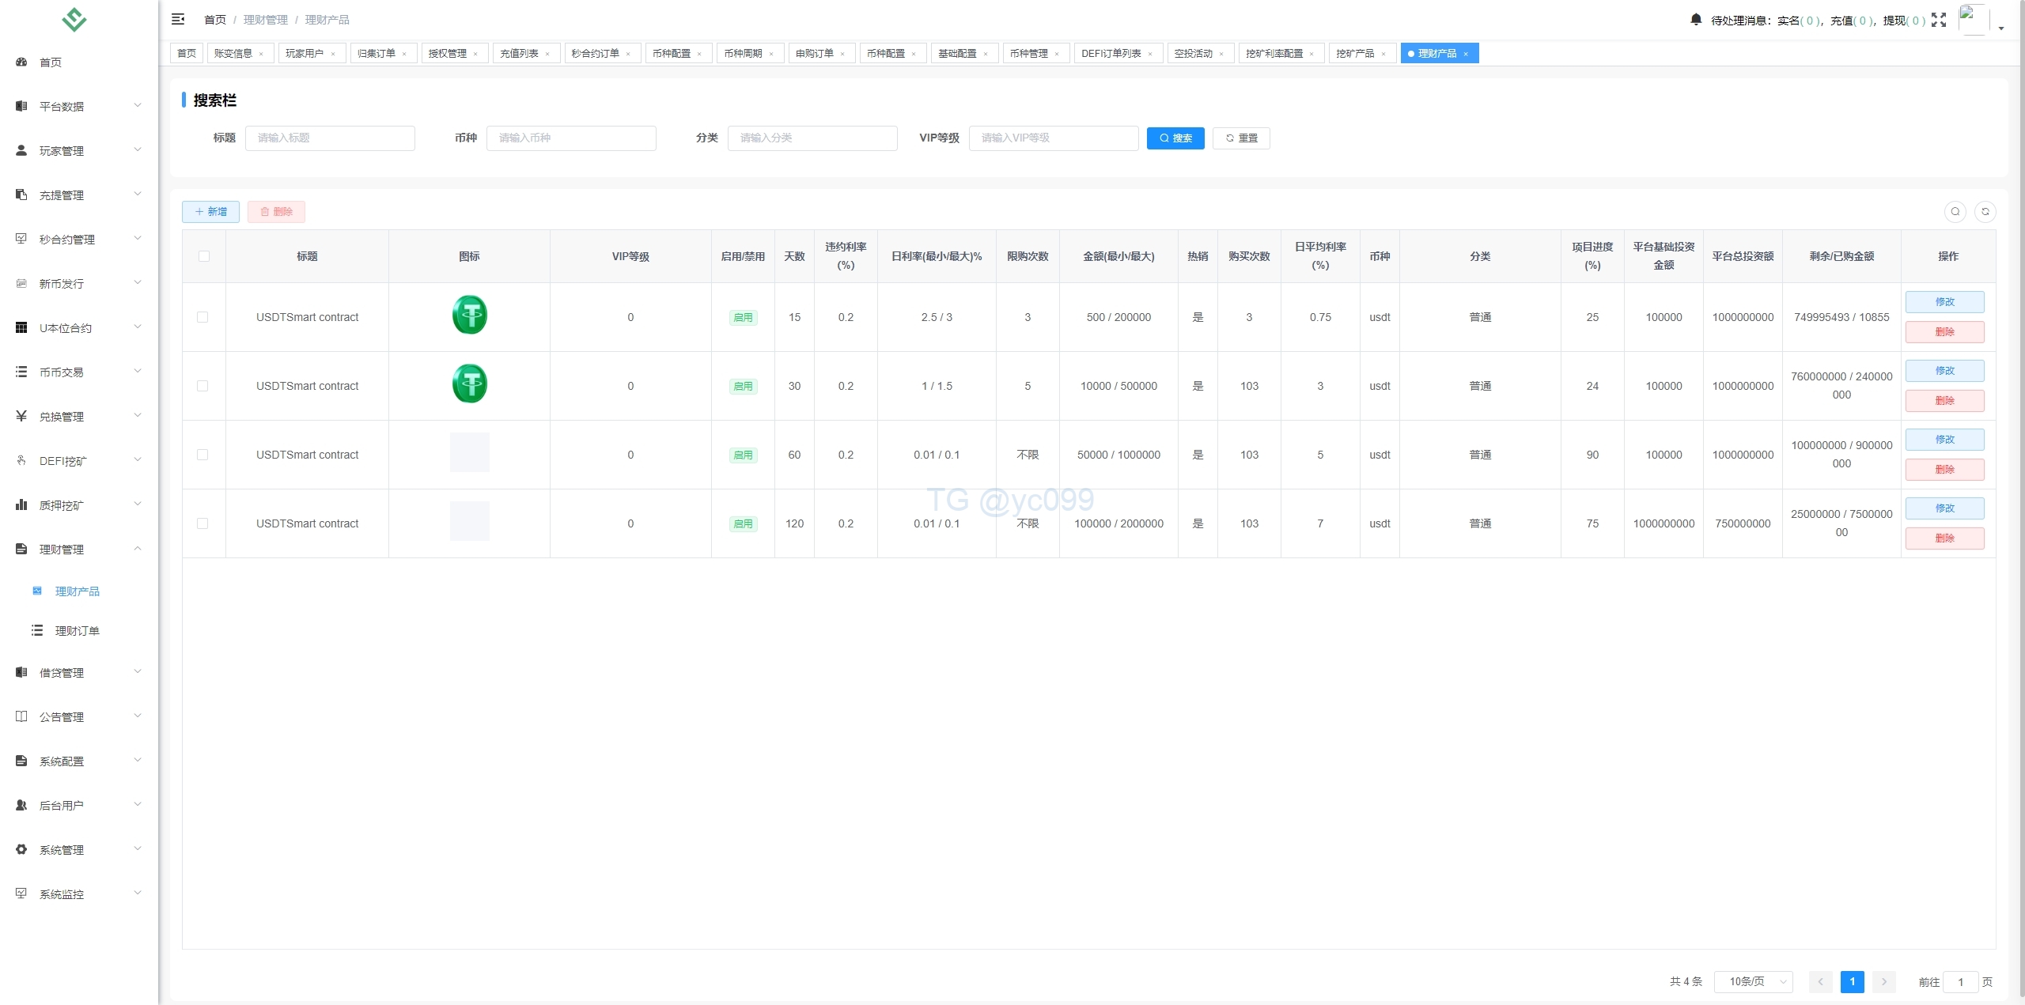Collapse sidebar with hamburger icon

(x=178, y=19)
